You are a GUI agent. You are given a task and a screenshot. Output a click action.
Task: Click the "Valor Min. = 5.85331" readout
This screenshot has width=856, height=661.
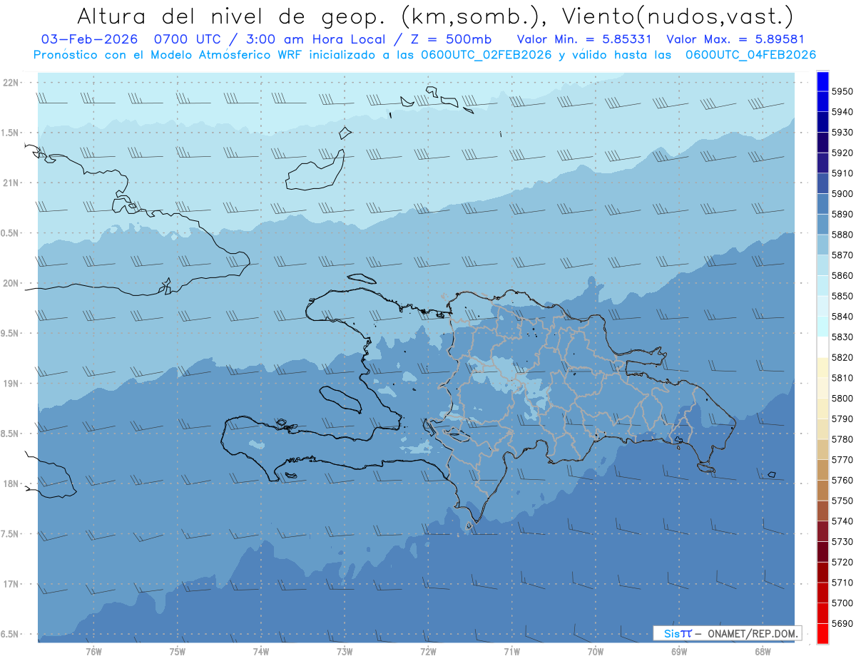(x=584, y=39)
